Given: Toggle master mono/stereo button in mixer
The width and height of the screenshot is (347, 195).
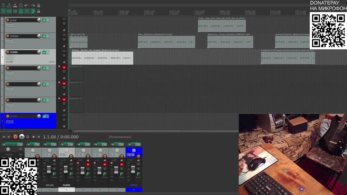Looking at the screenshot, I should (21, 149).
